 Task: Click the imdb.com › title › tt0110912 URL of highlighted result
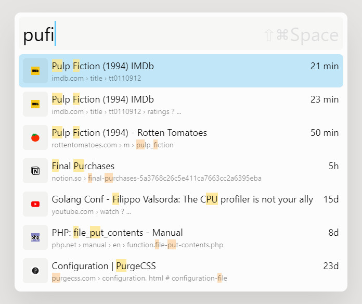point(96,78)
